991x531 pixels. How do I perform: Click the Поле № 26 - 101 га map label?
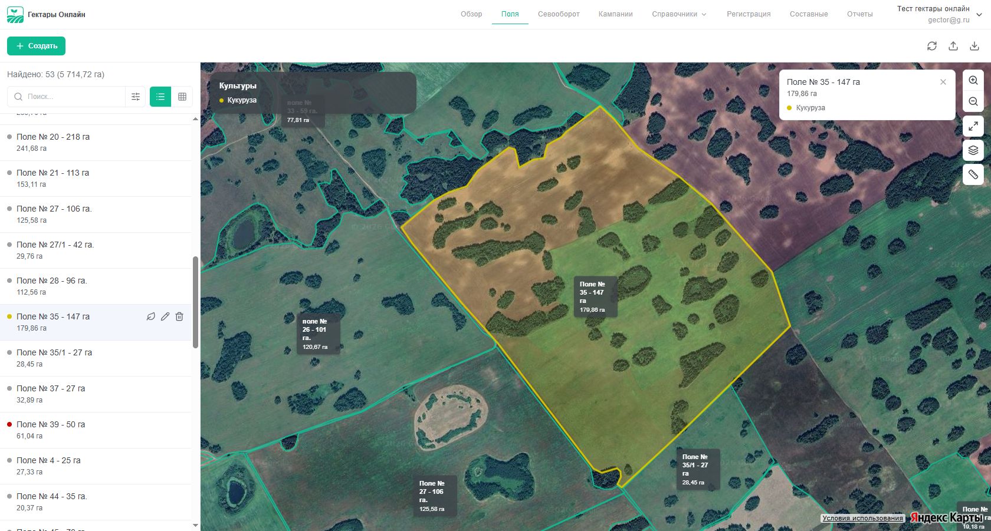(x=319, y=334)
